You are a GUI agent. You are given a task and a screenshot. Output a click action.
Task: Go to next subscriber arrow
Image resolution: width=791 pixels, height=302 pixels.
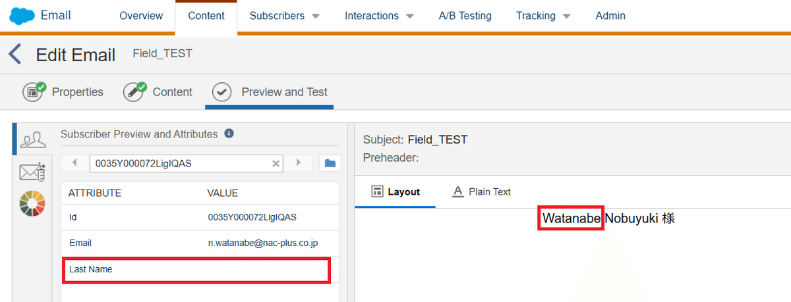click(299, 163)
